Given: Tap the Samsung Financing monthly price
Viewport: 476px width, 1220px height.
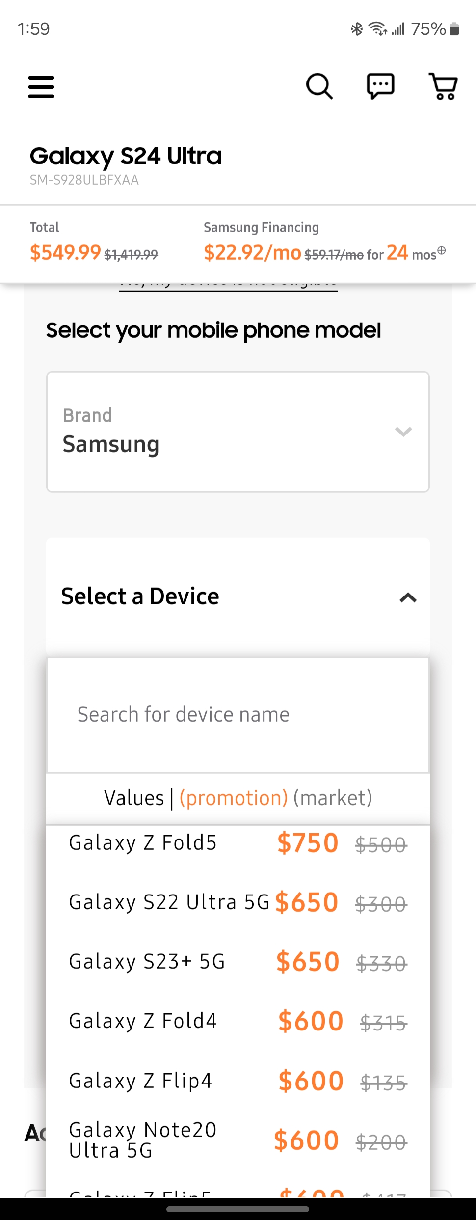Looking at the screenshot, I should click(253, 252).
